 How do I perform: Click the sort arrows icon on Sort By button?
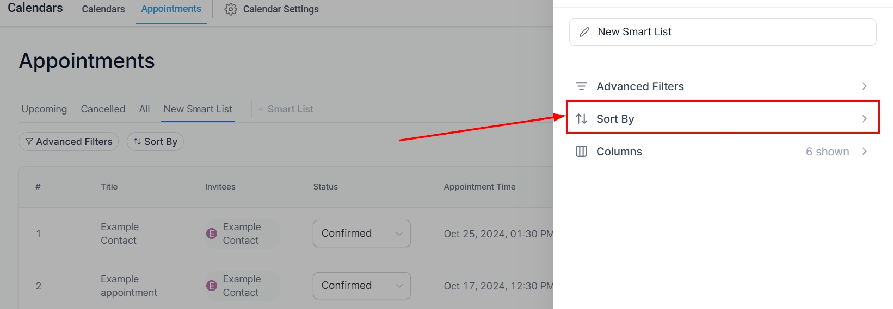pyautogui.click(x=137, y=142)
